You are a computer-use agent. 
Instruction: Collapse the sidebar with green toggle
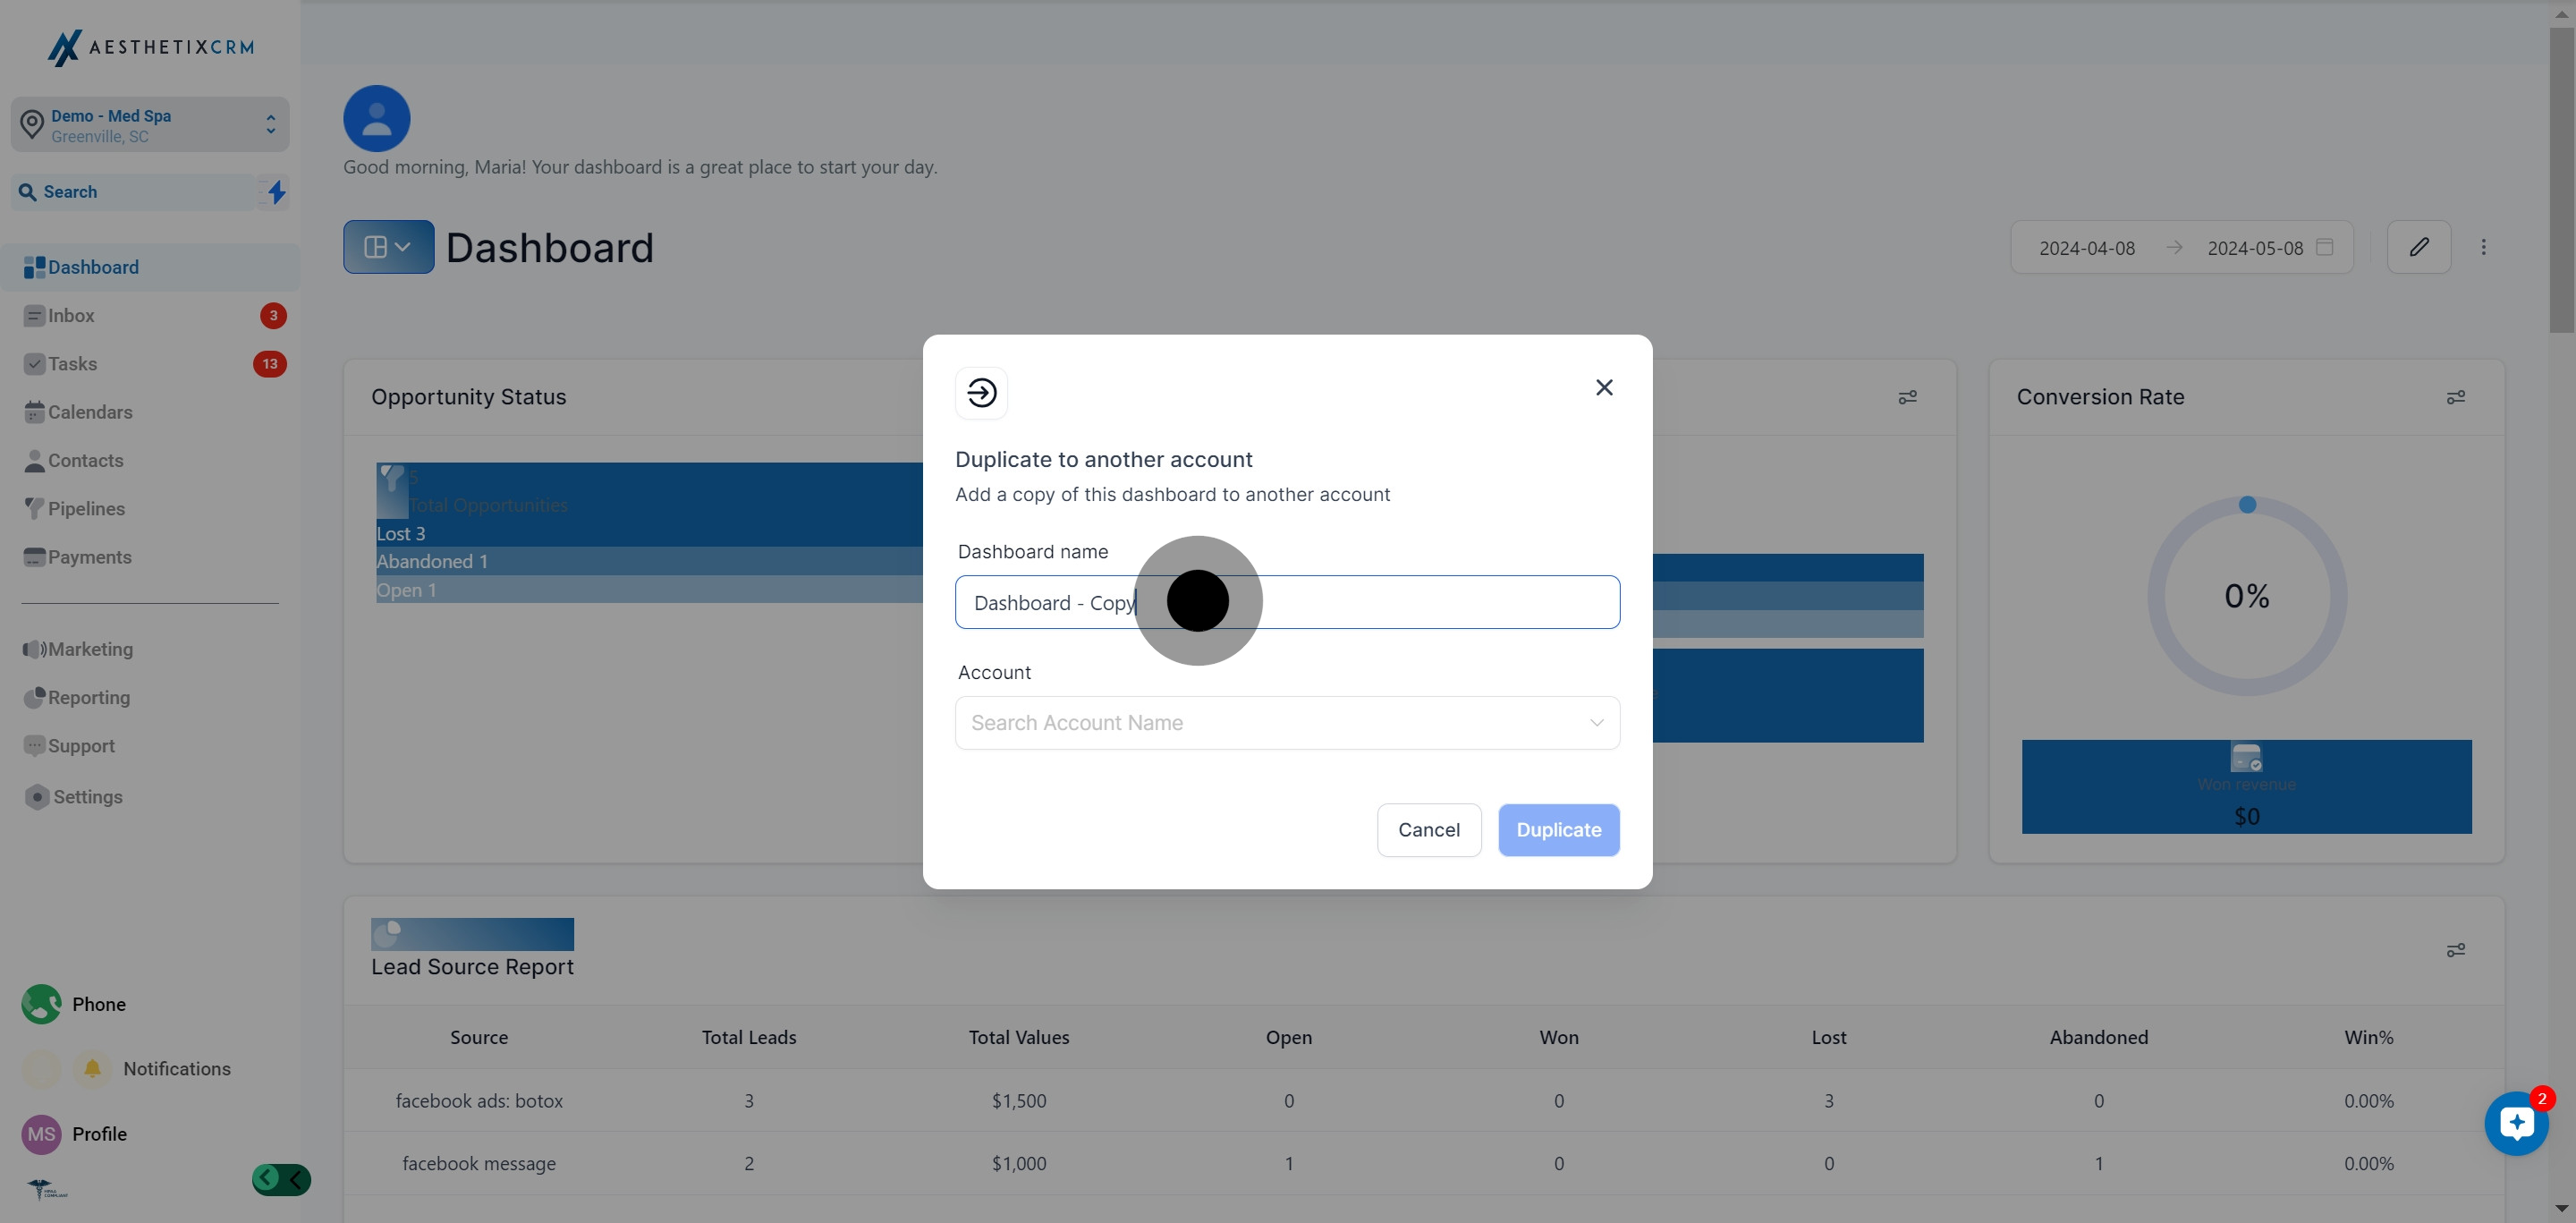(x=281, y=1180)
